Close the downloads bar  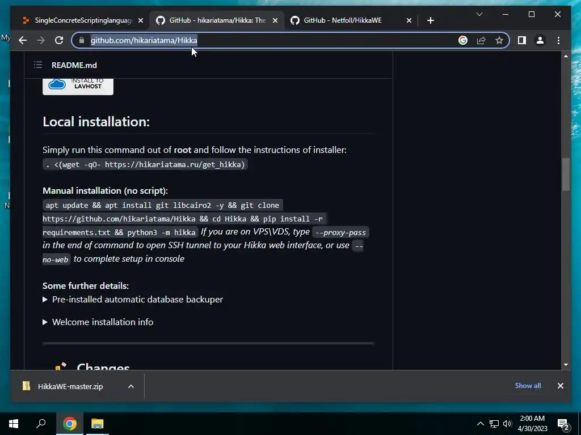click(560, 386)
